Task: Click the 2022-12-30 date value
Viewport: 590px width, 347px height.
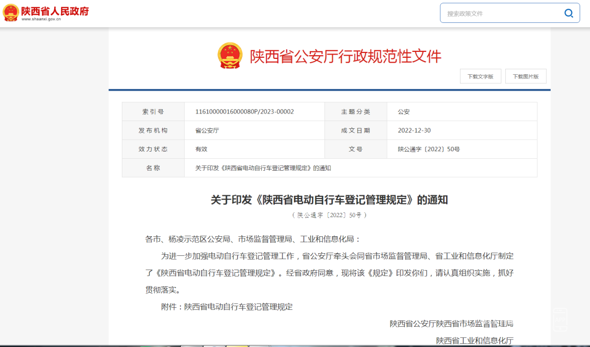Action: (x=414, y=130)
